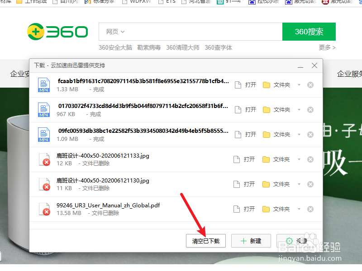This screenshot has height=271, width=362.
Task: Open the 网页 search category dropdown
Action: [x=114, y=32]
